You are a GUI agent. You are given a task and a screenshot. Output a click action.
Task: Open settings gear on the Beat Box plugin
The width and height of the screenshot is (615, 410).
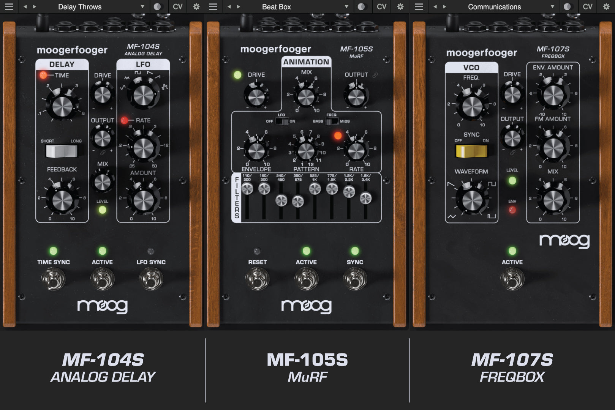(x=400, y=7)
